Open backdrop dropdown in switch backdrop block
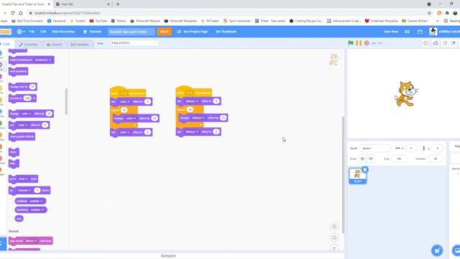 click(x=43, y=60)
